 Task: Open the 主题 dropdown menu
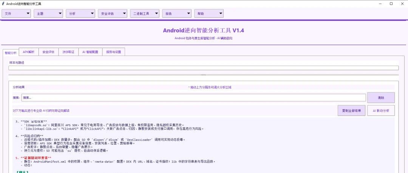pyautogui.click(x=48, y=14)
